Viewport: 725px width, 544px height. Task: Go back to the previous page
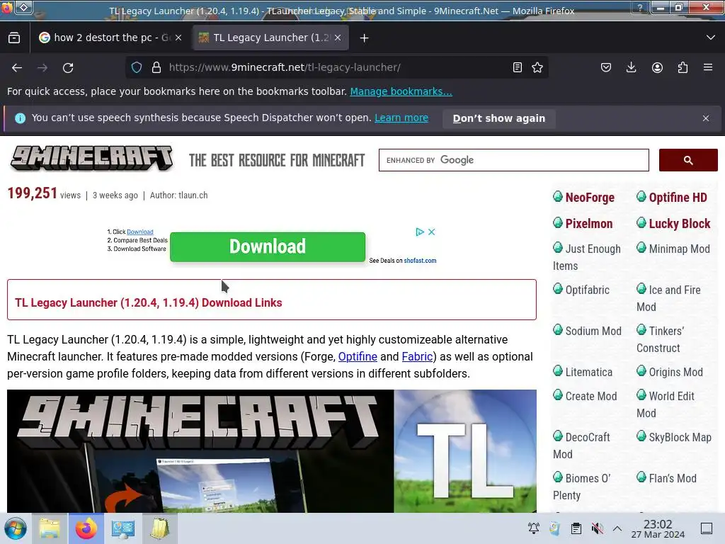coord(17,67)
